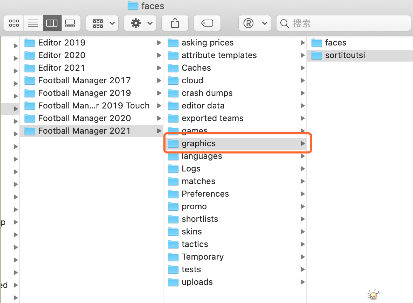Click the asking prices folder icon

click(x=173, y=43)
